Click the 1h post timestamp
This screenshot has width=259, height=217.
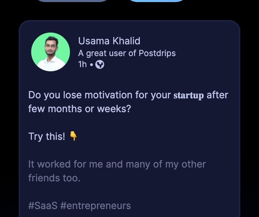(x=82, y=64)
